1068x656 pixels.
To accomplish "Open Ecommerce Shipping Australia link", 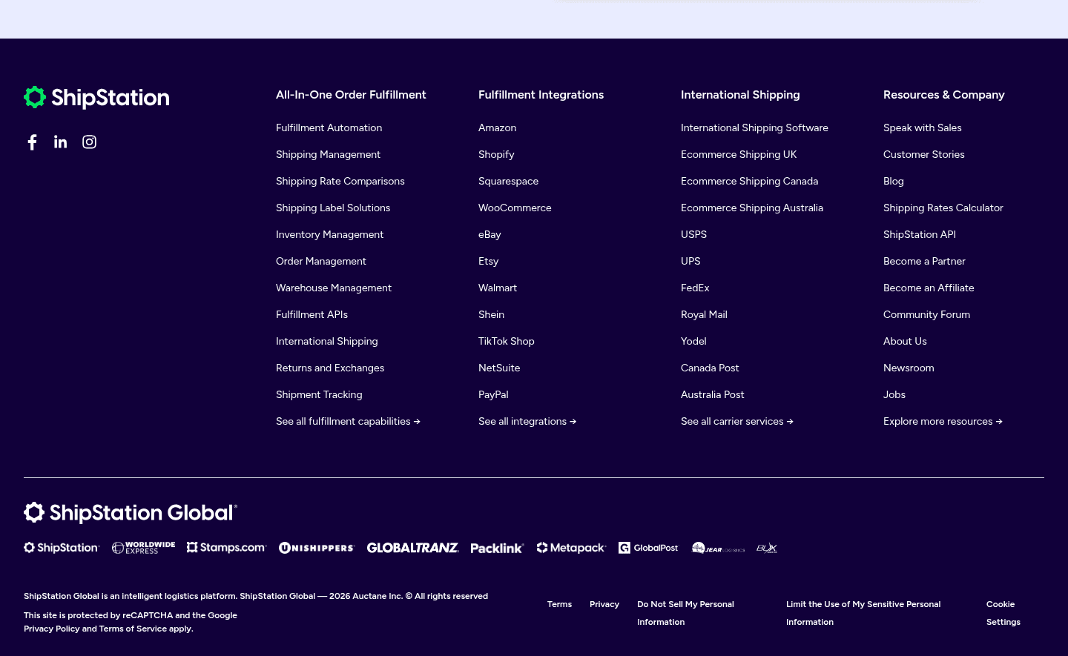I will click(x=752, y=208).
